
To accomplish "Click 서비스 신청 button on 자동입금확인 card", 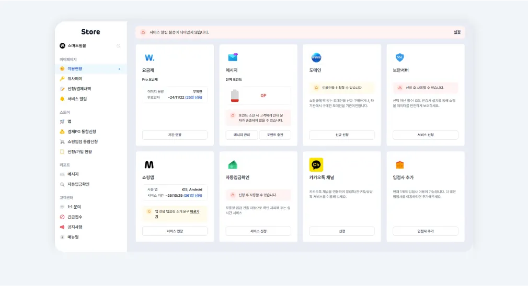I will [258, 231].
